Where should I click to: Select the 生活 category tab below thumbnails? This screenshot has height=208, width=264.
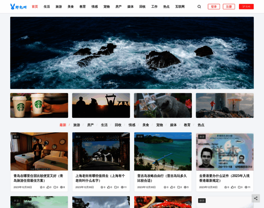(x=104, y=125)
